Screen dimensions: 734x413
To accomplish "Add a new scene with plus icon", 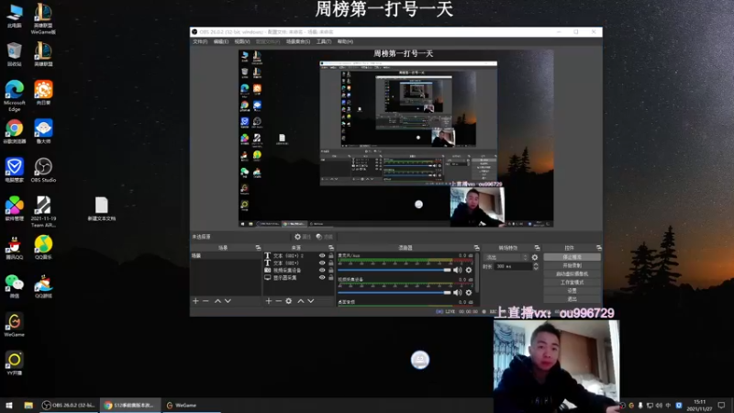I will (195, 301).
